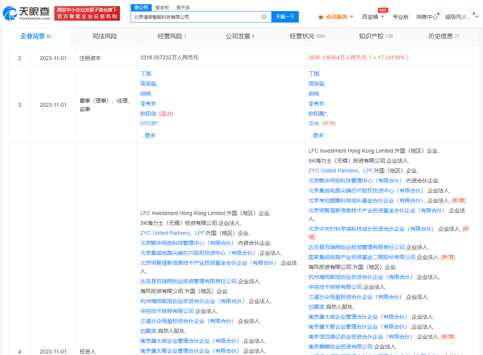The width and height of the screenshot is (483, 355).
Task: Open the 知识产权 tab
Action: tap(376, 36)
